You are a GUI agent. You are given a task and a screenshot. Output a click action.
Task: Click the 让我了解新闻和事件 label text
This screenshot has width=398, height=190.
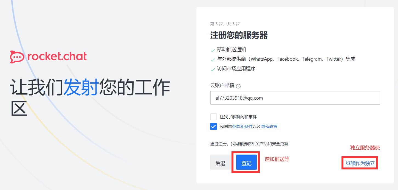(238, 117)
